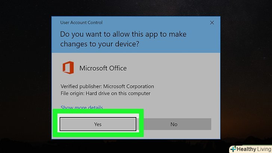Select the Microsoft Corporation publisher name
This screenshot has height=153, width=272.
tap(129, 86)
